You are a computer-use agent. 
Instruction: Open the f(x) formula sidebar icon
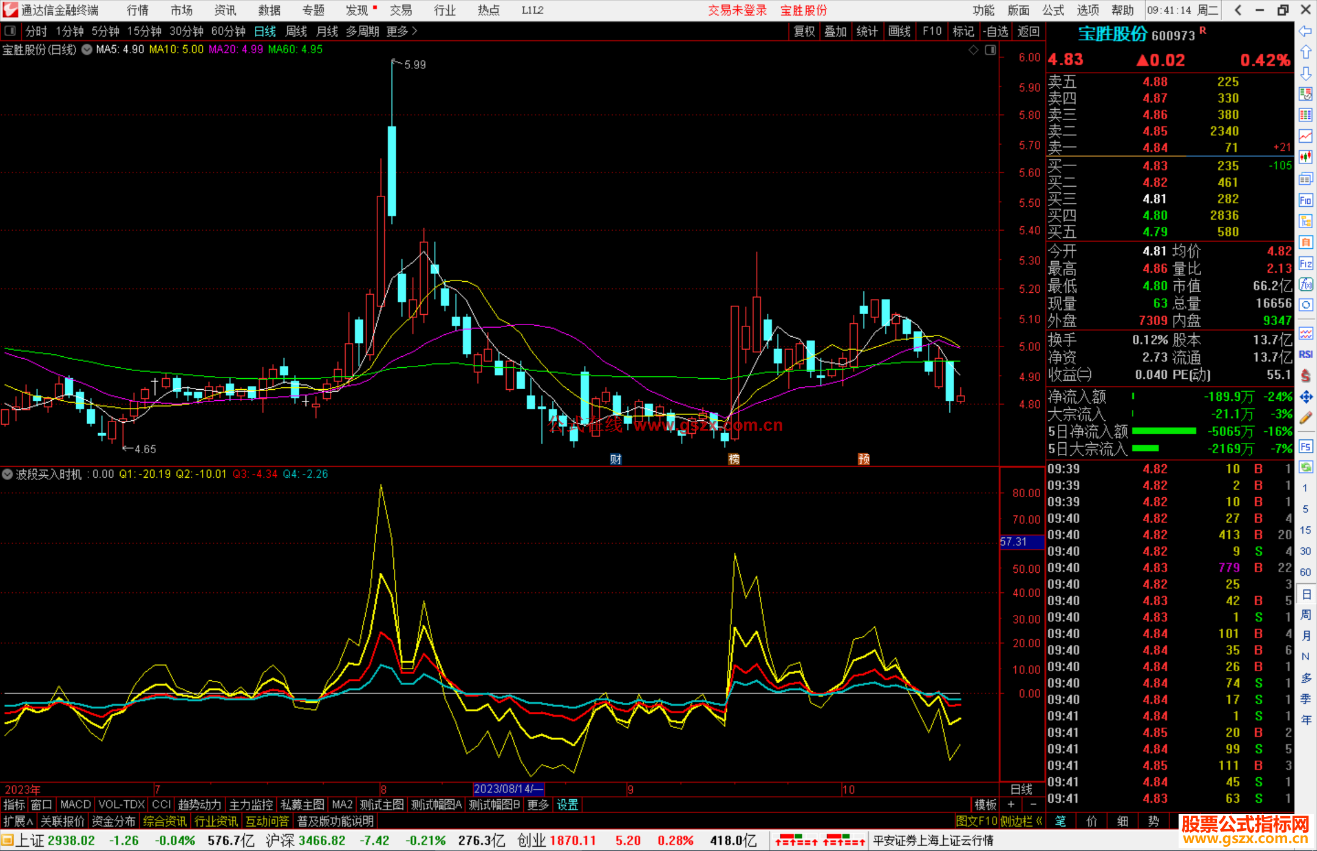point(1305,284)
